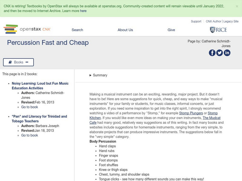Visit the Legacy Site link

click(x=231, y=21)
